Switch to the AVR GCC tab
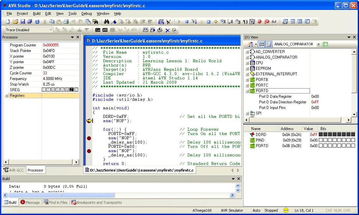359x215 pixels. pos(14,170)
